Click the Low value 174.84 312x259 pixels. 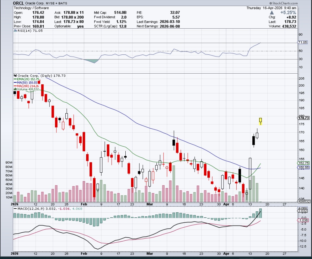point(38,22)
